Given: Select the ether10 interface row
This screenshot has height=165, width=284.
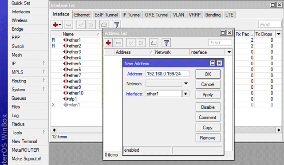Looking at the screenshot, I should click(76, 93).
